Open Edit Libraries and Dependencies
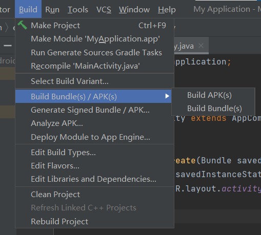This screenshot has width=261, height=235. point(95,179)
